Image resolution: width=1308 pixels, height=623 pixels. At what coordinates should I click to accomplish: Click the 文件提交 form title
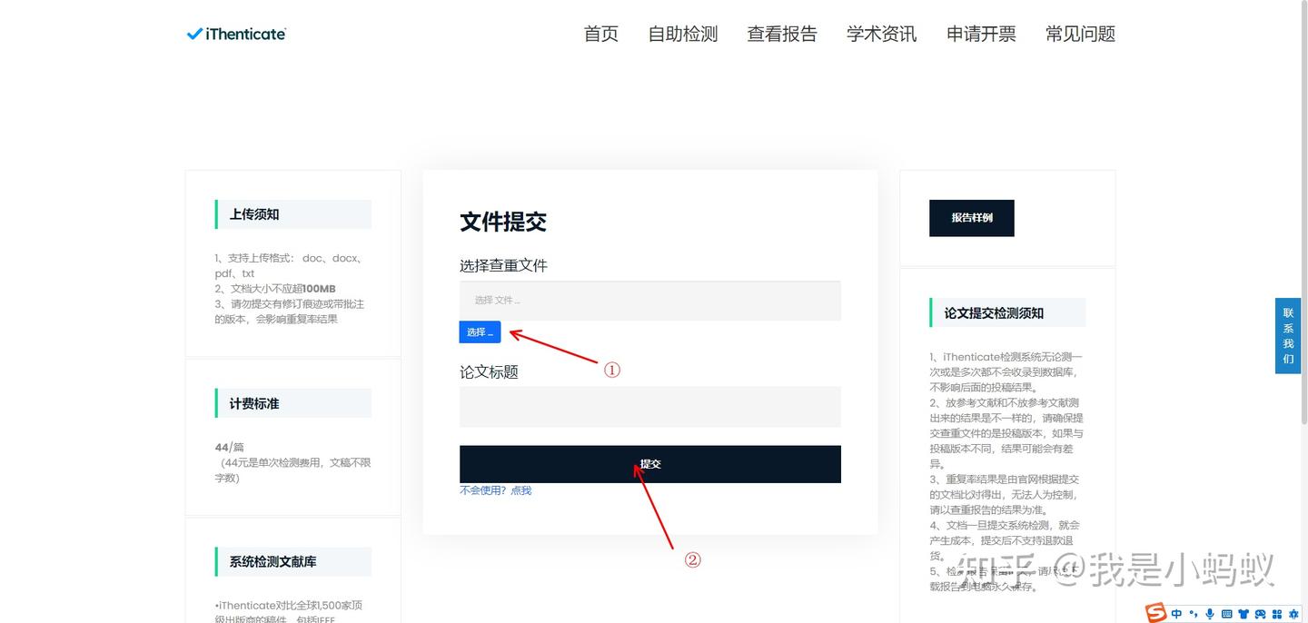pos(503,222)
